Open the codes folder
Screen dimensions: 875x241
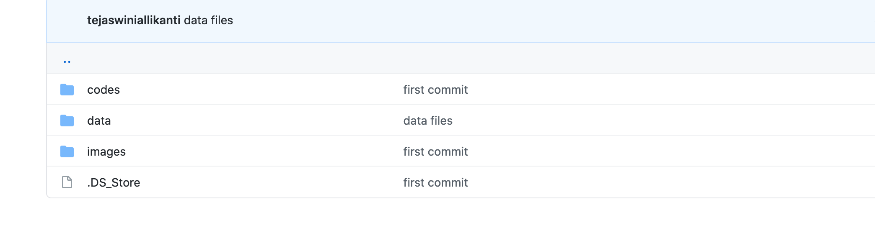pyautogui.click(x=104, y=90)
